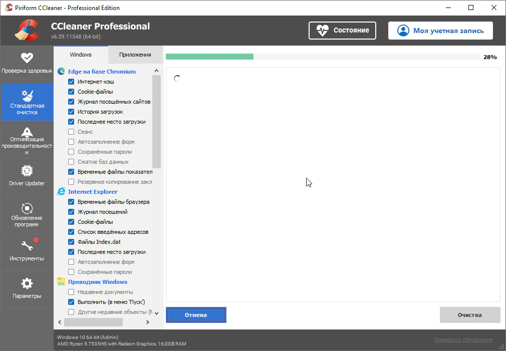Uncheck Интернет-кэш under Edge
The image size is (506, 351).
pyautogui.click(x=71, y=82)
